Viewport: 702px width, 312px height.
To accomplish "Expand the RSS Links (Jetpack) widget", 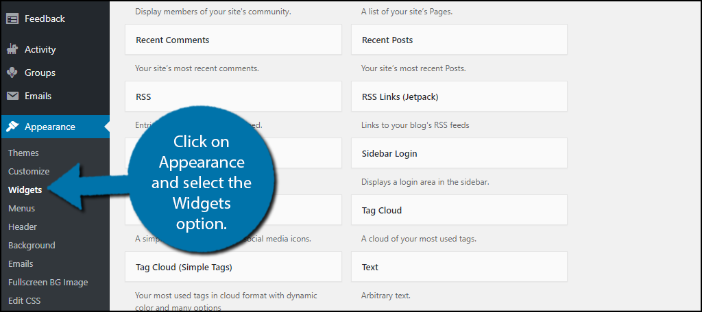I will coord(459,96).
